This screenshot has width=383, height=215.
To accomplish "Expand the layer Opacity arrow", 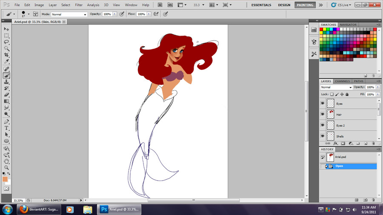I will click(378, 87).
